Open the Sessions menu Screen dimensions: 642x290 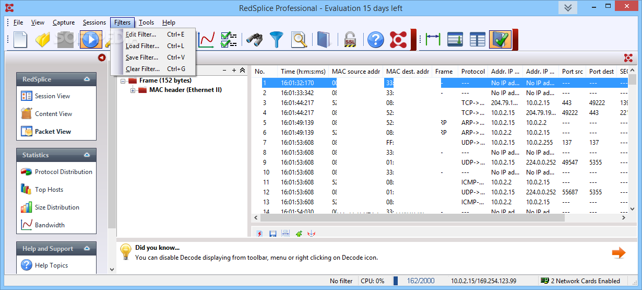point(94,22)
